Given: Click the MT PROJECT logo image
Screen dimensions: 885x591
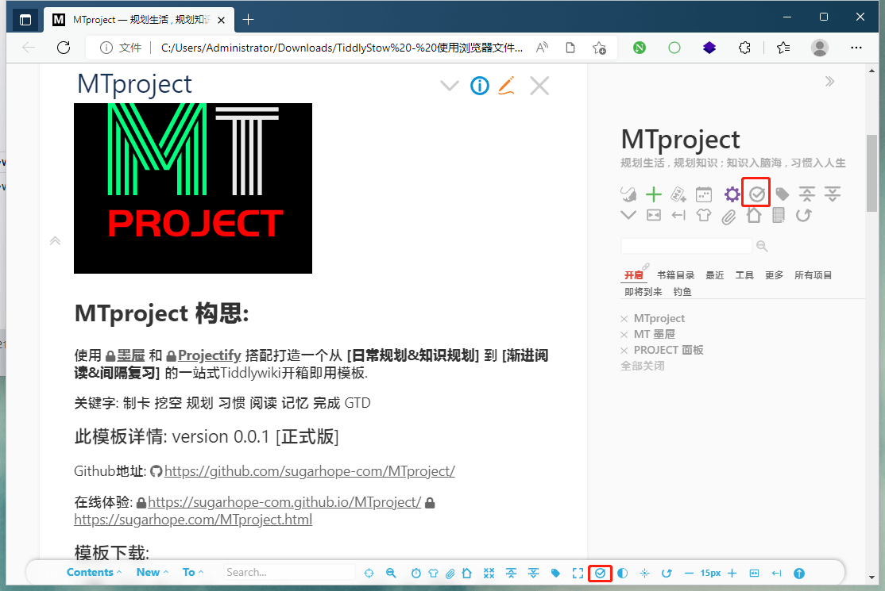Looking at the screenshot, I should 193,188.
